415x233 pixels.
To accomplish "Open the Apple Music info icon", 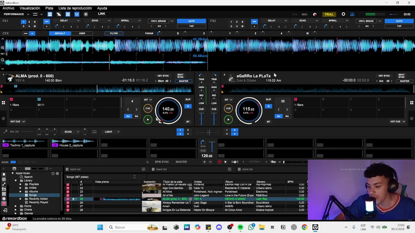I will pos(53,173).
